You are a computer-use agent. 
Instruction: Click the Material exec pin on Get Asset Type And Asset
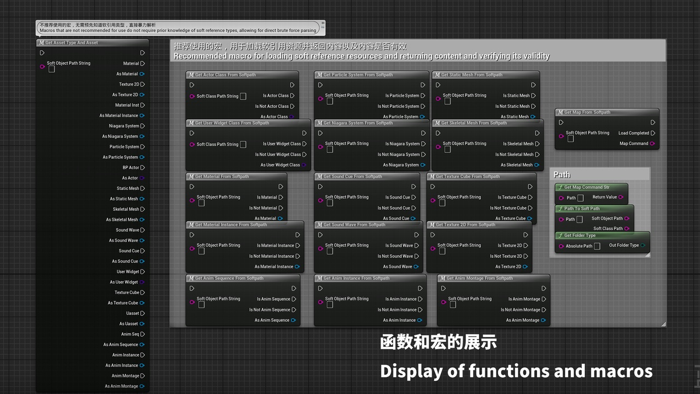(x=142, y=63)
